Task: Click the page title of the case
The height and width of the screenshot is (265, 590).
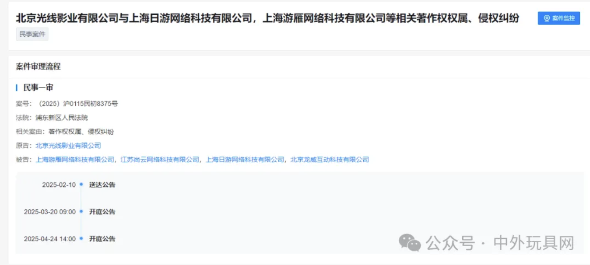Action: 267,18
